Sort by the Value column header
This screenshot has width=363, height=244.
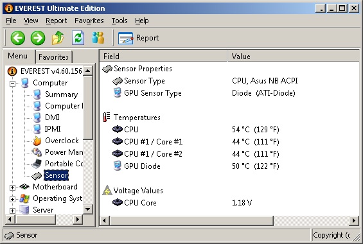[x=293, y=57]
